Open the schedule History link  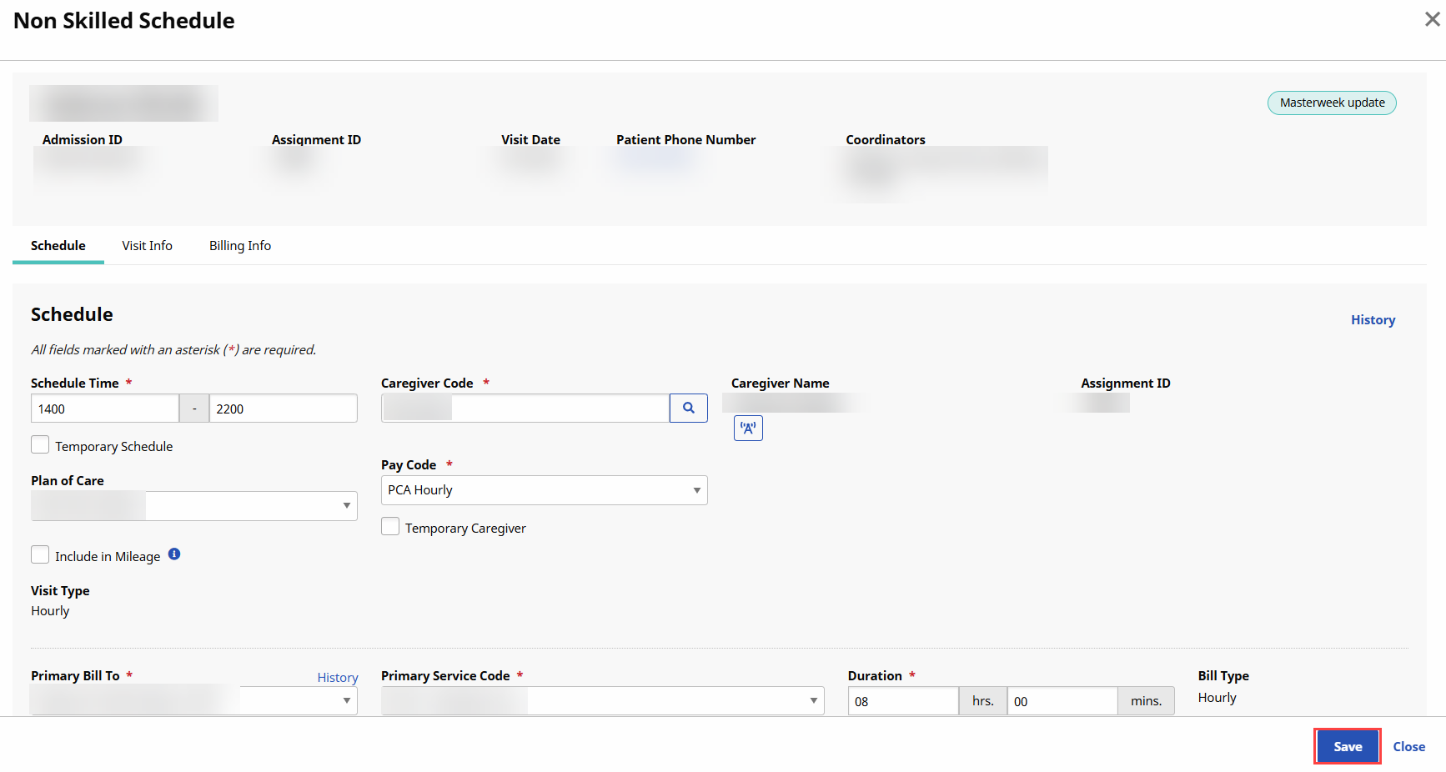click(x=1373, y=319)
